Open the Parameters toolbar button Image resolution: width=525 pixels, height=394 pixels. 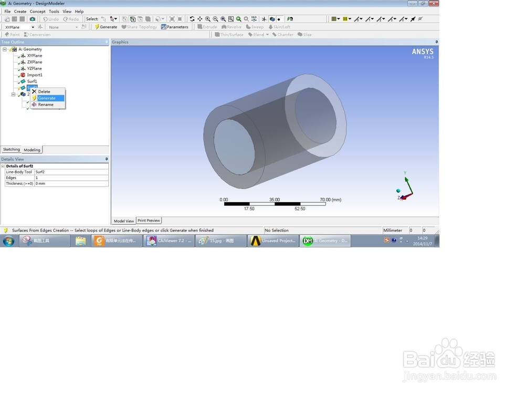click(175, 27)
